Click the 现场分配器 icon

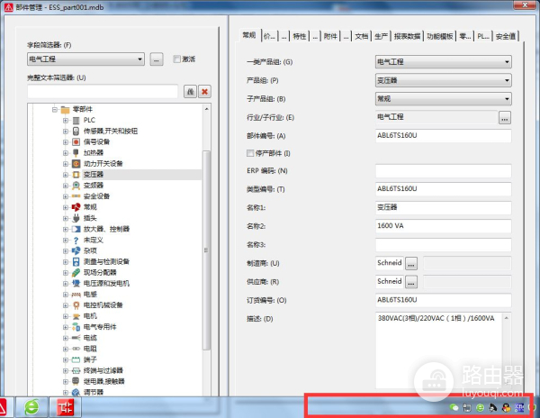pyautogui.click(x=76, y=273)
